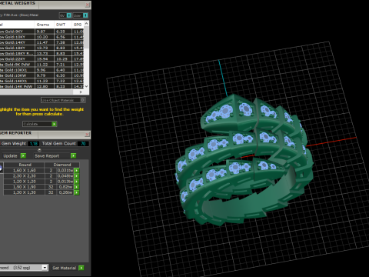The height and width of the screenshot is (277, 369).
Task: Click the Total Gem Count value 70
Action: point(83,144)
